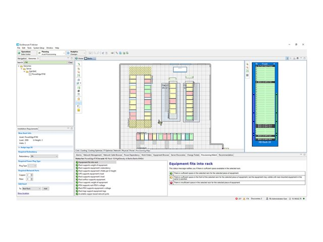Click the yellow rack icon in map toolbar
Viewport: 323px width, 242px height.
pyautogui.click(x=79, y=110)
